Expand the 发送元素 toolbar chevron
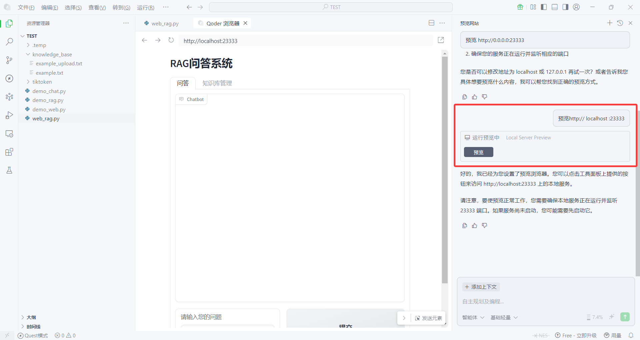640x340 pixels. click(x=404, y=318)
